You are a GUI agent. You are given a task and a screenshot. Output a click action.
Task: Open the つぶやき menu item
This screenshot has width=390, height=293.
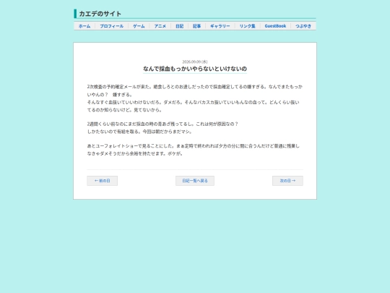pos(303,26)
